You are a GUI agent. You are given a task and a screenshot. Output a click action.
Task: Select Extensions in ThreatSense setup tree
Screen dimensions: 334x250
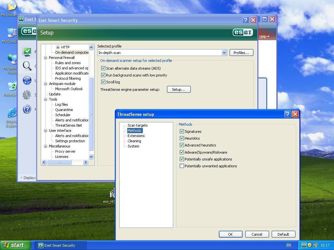point(136,136)
